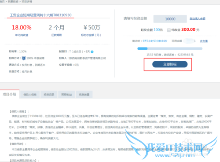This screenshot has height=162, width=220.
Task: Click the 自动填入余额 link
Action: [198, 18]
